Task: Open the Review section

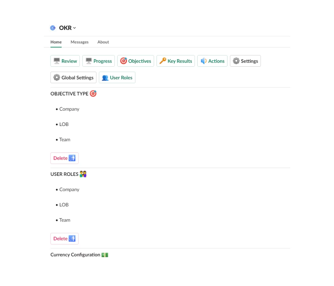Action: (x=65, y=61)
